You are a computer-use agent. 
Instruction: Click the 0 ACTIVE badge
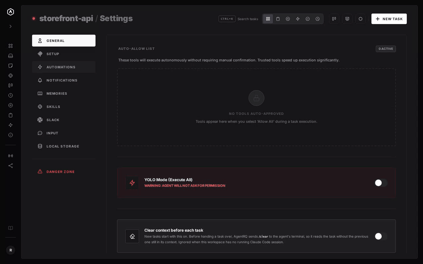coord(386,49)
